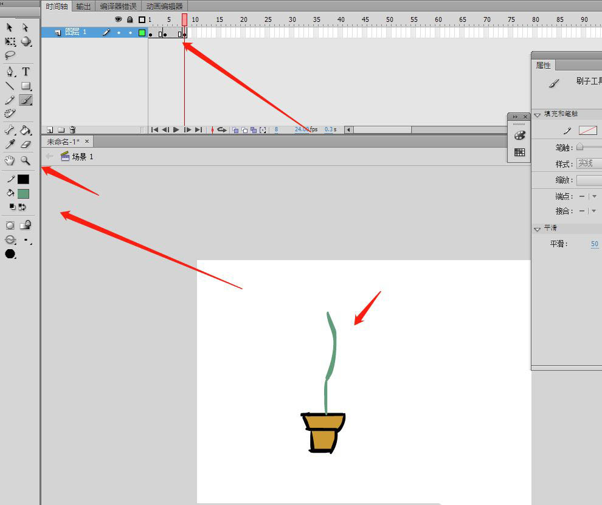Select the Free Transform tool
The height and width of the screenshot is (505, 602).
coord(10,41)
